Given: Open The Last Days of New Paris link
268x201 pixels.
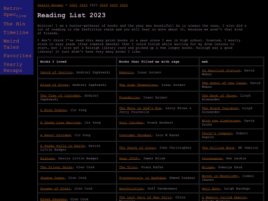Looking at the screenshot, I should [145, 197].
